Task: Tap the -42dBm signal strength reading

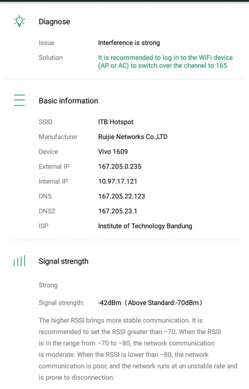Action: pos(110,303)
